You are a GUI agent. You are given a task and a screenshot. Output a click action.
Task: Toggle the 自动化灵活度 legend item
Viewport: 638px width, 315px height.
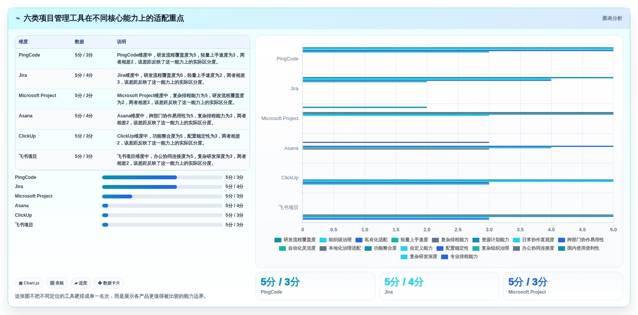point(297,248)
